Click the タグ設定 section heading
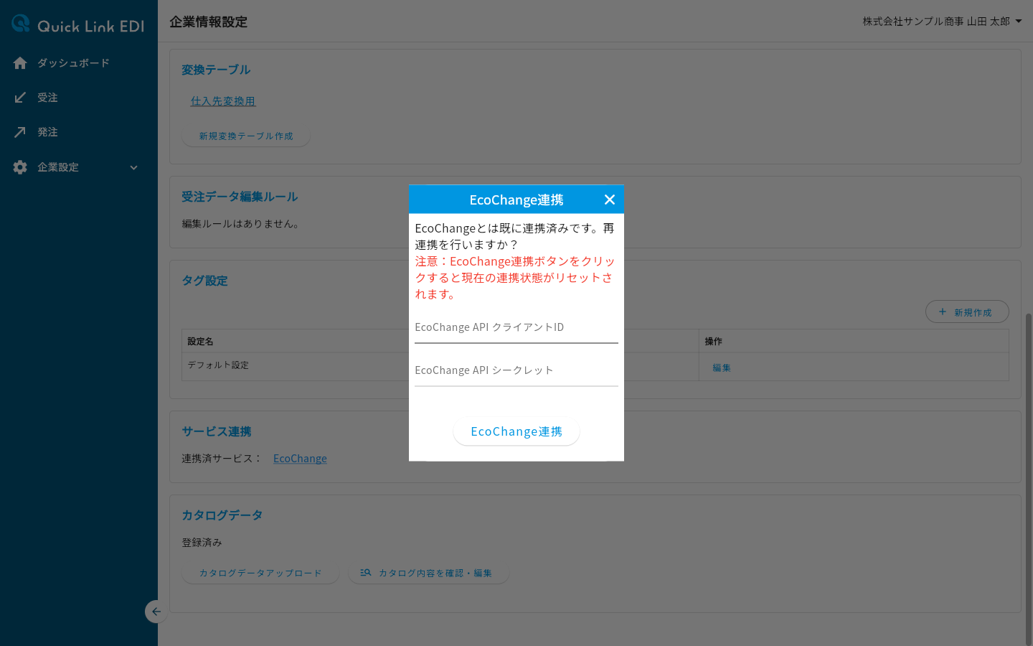Image resolution: width=1033 pixels, height=646 pixels. click(x=204, y=281)
